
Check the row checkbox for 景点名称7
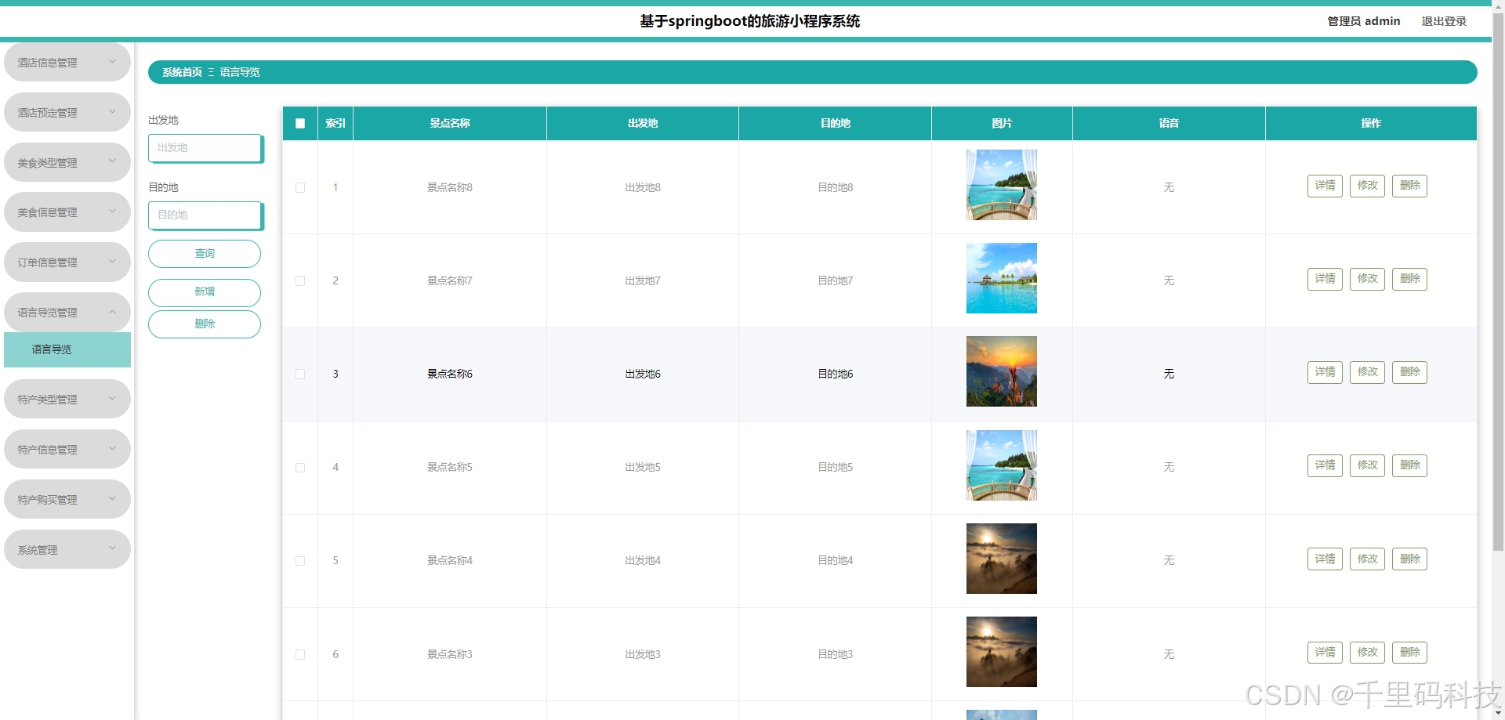coord(300,280)
